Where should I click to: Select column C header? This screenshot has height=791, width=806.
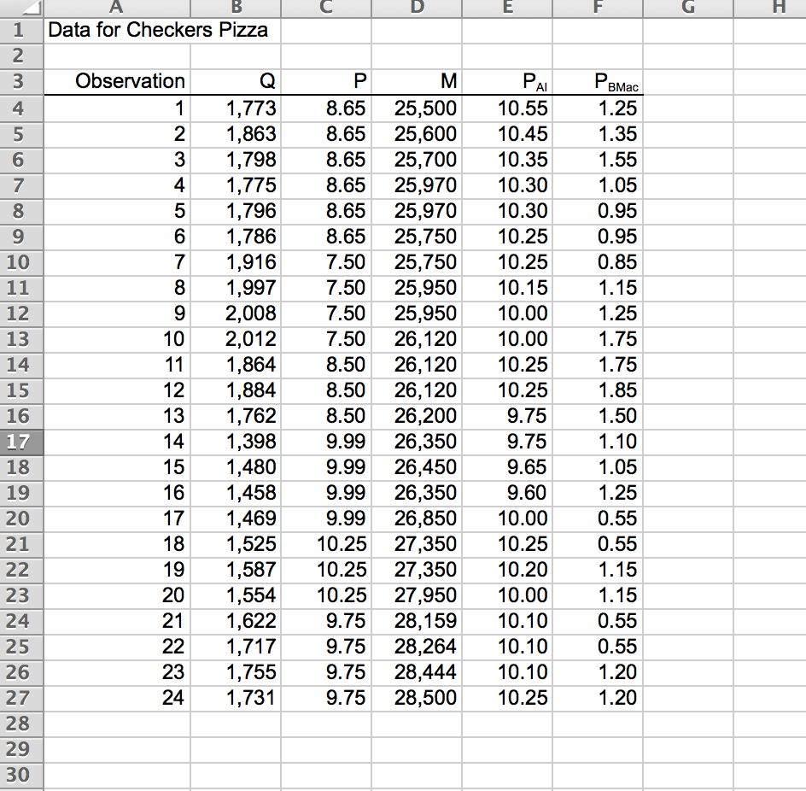[x=326, y=8]
